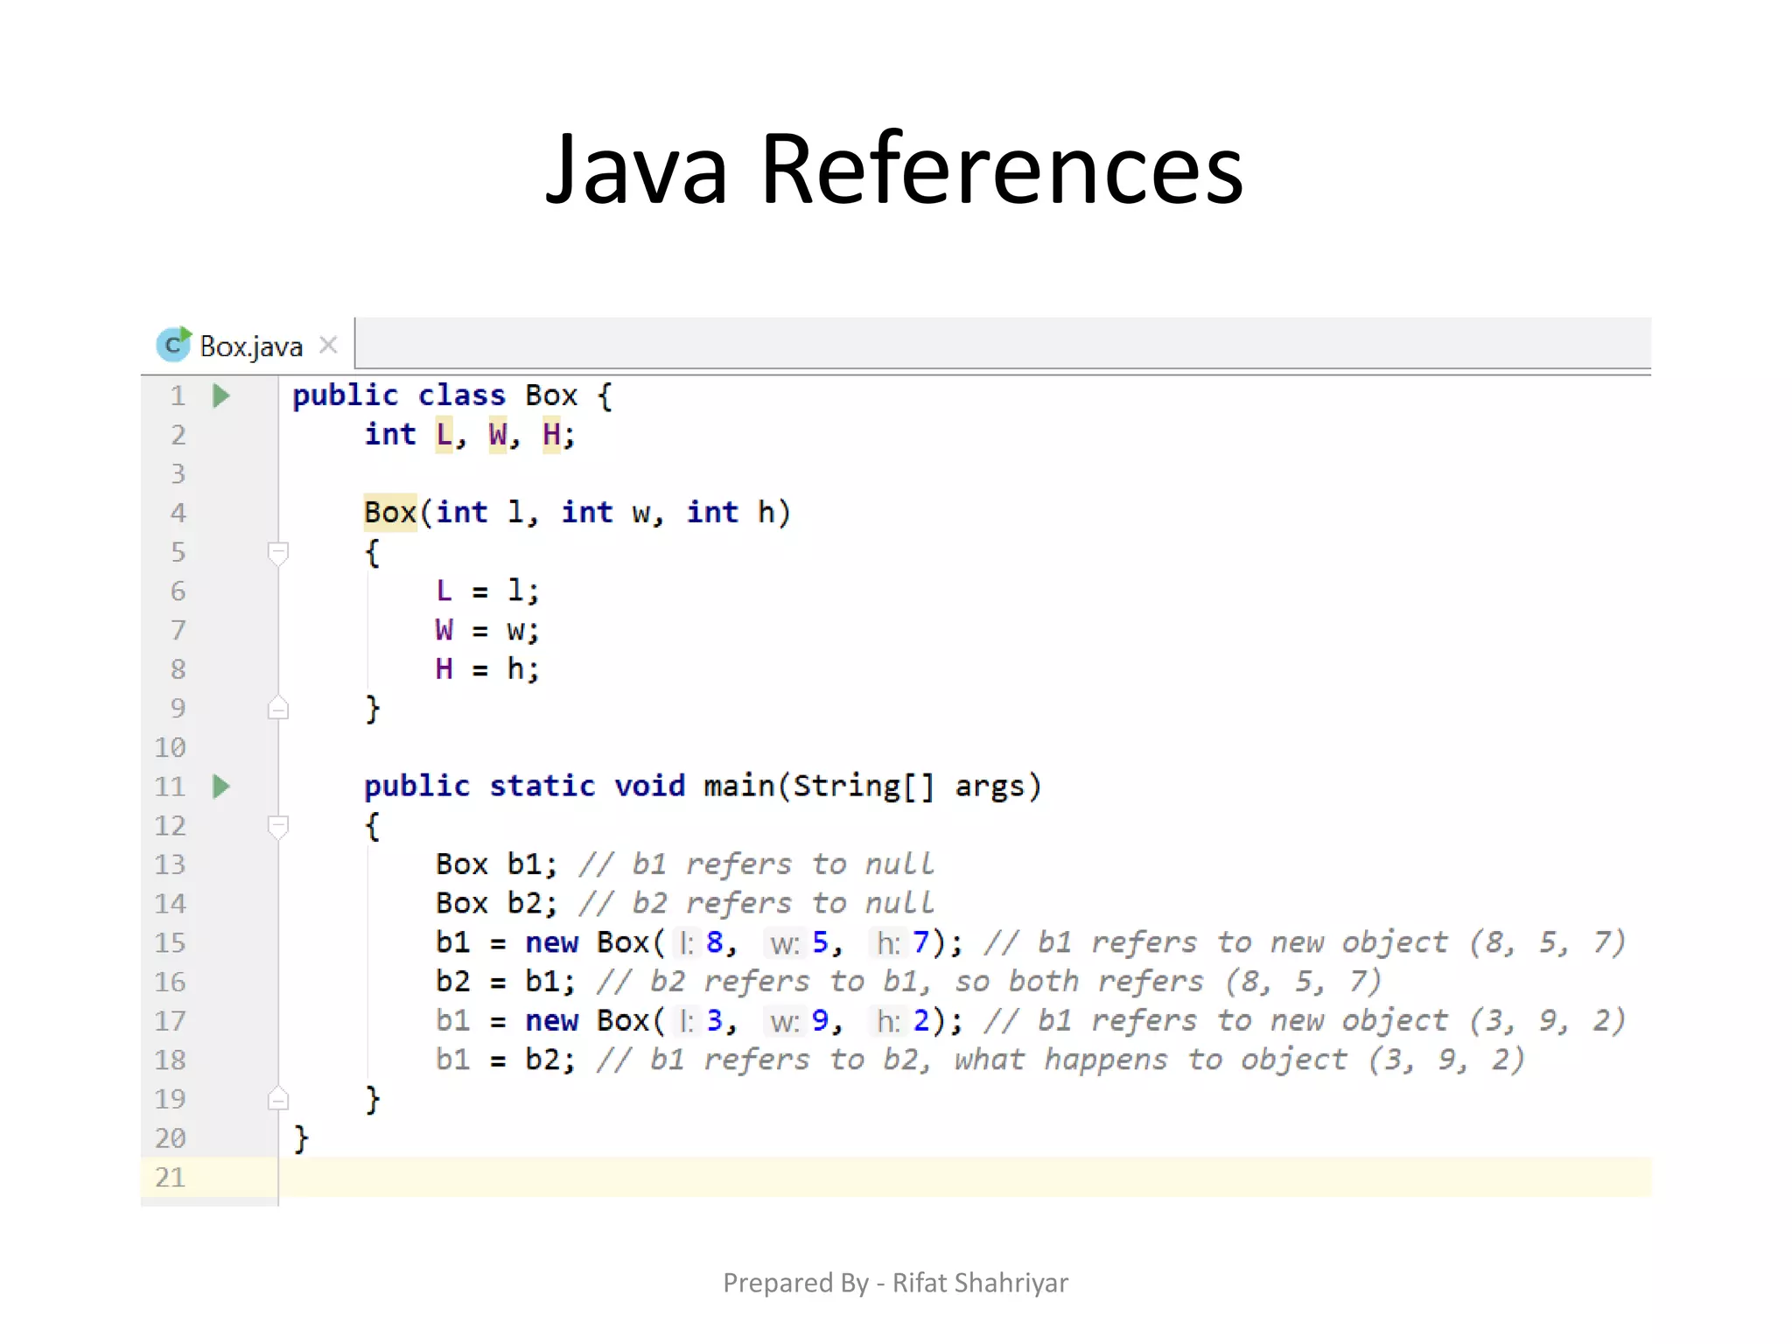This screenshot has width=1792, height=1344.
Task: Click the 'Box b2;' declaration
Action: click(496, 903)
